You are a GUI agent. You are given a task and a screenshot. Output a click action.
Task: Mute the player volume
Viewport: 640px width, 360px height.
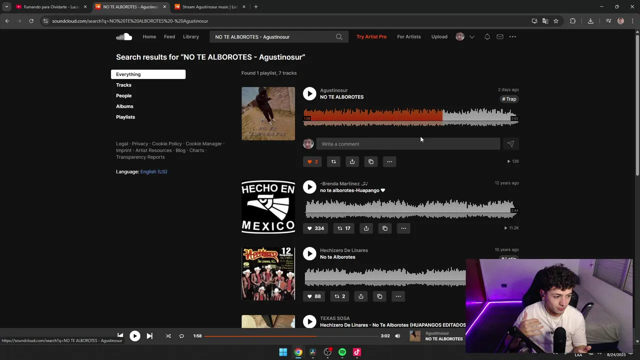(x=397, y=336)
